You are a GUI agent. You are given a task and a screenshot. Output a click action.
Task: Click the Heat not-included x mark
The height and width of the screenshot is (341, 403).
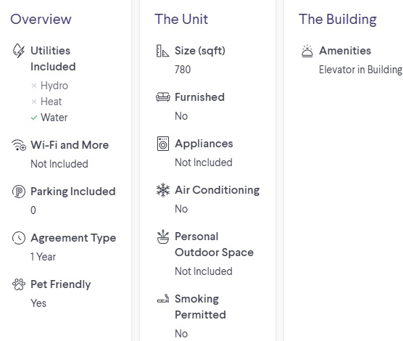(34, 102)
